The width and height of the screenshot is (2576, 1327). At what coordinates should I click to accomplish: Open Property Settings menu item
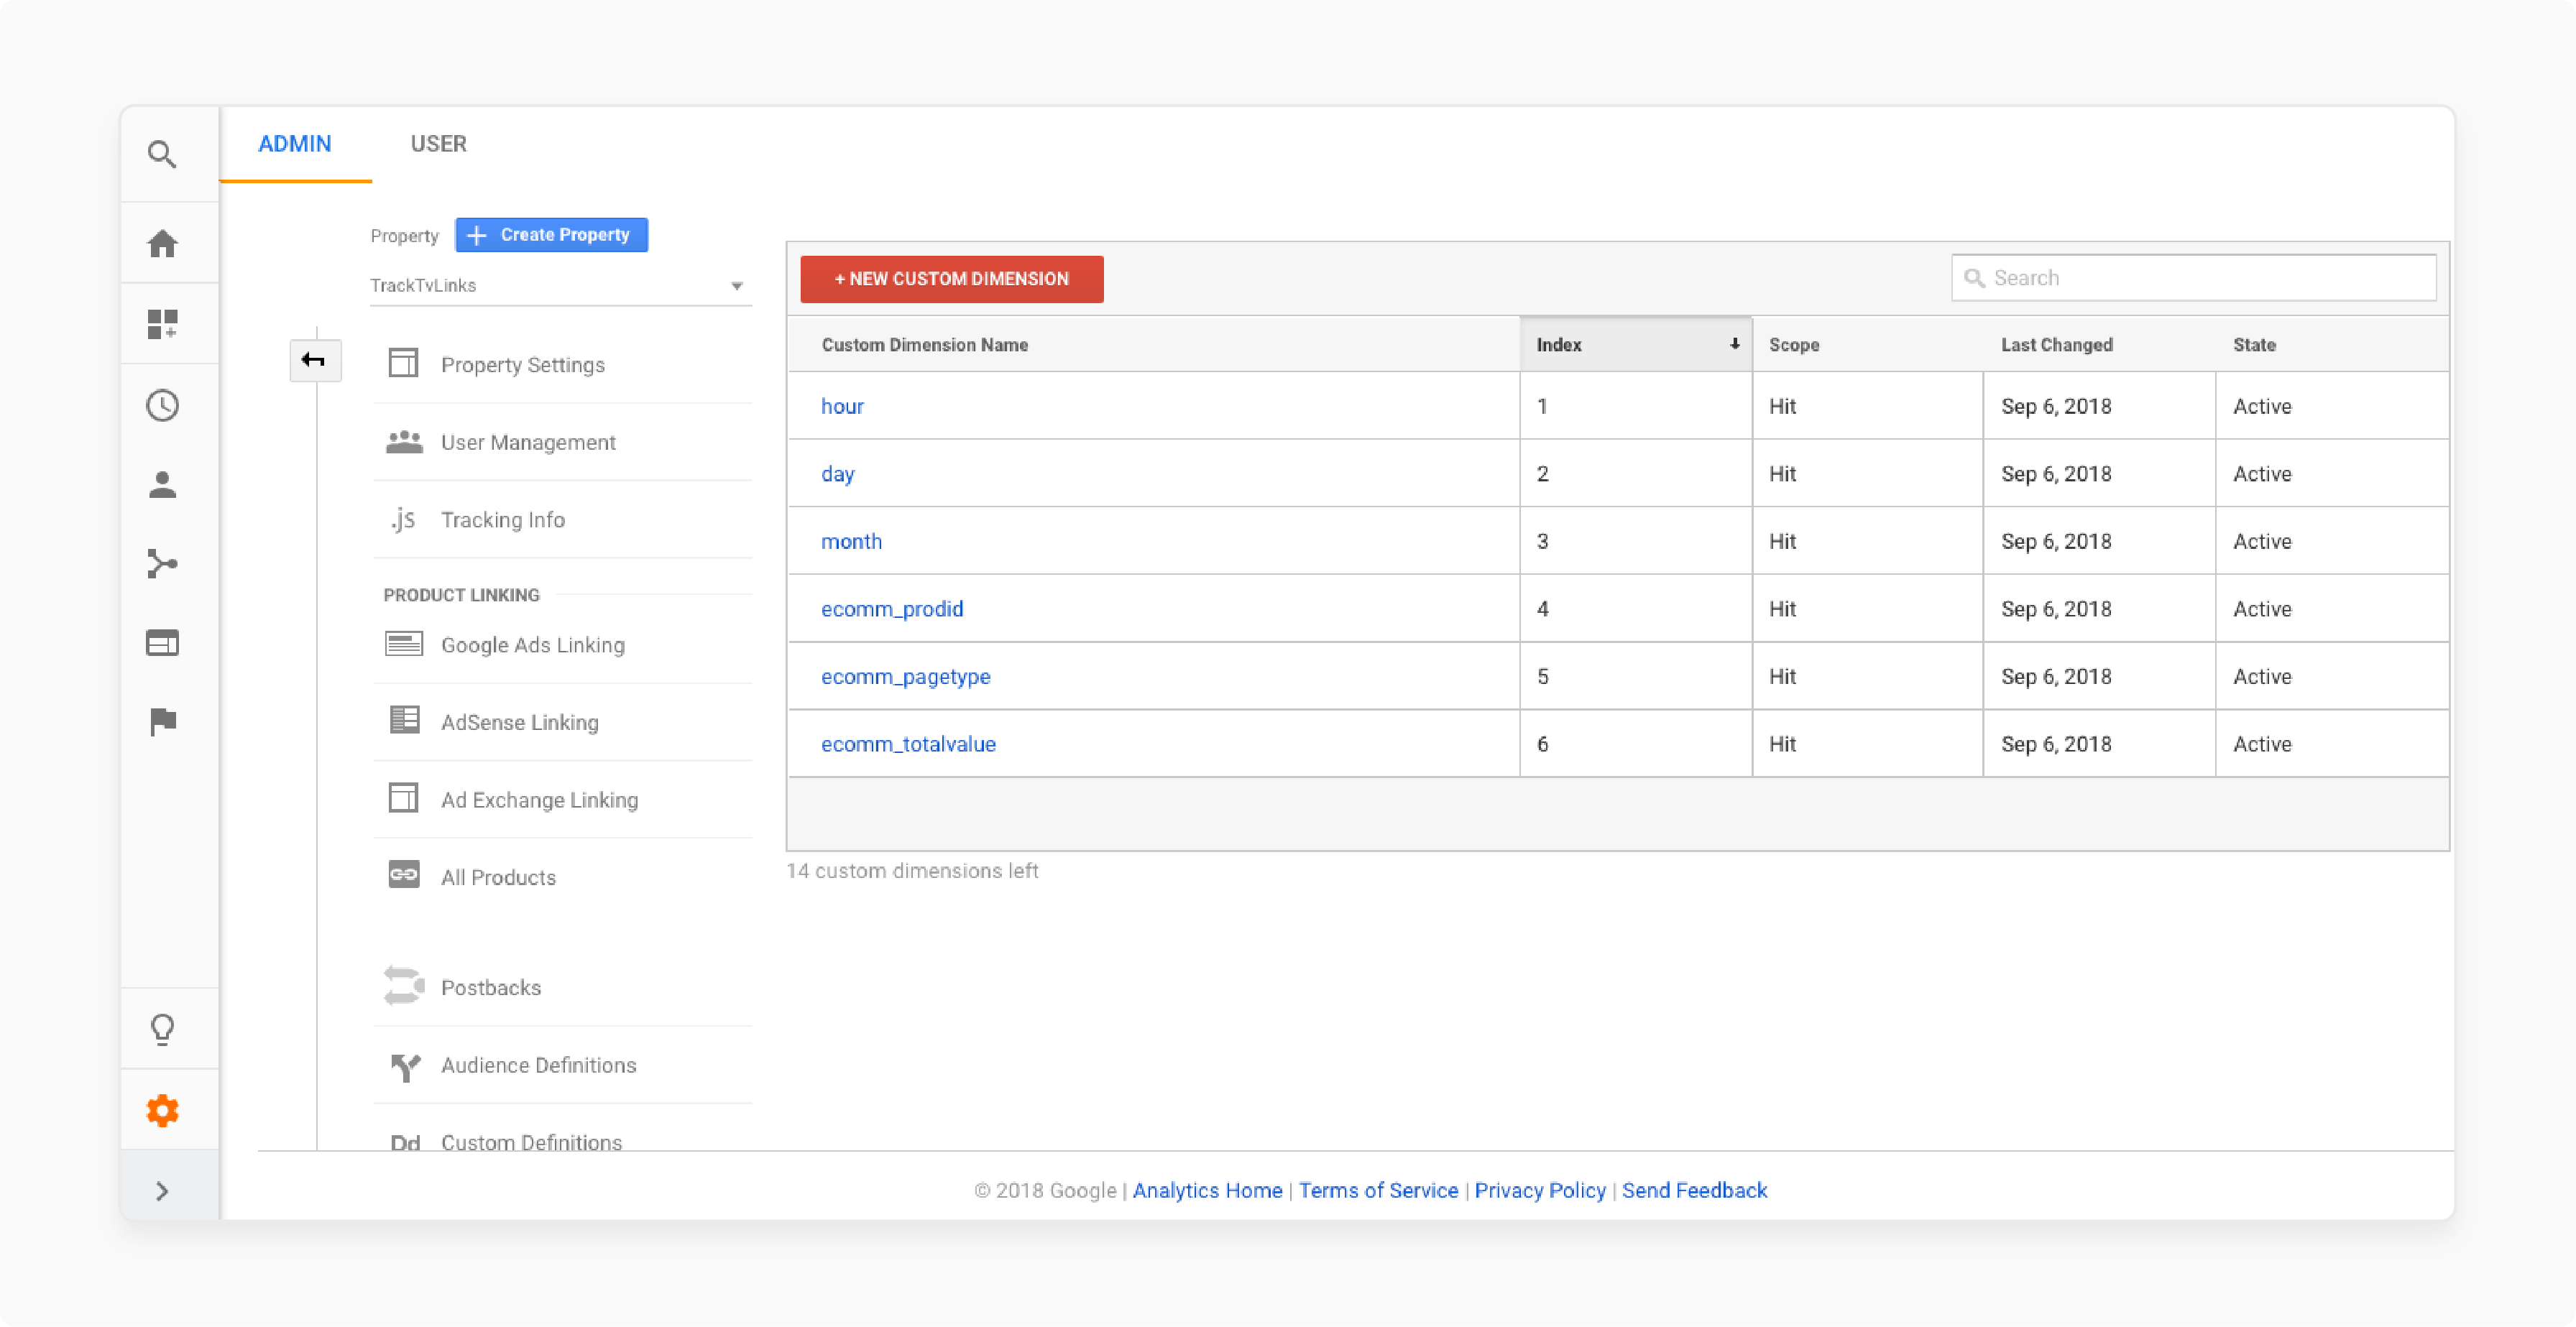(x=522, y=365)
